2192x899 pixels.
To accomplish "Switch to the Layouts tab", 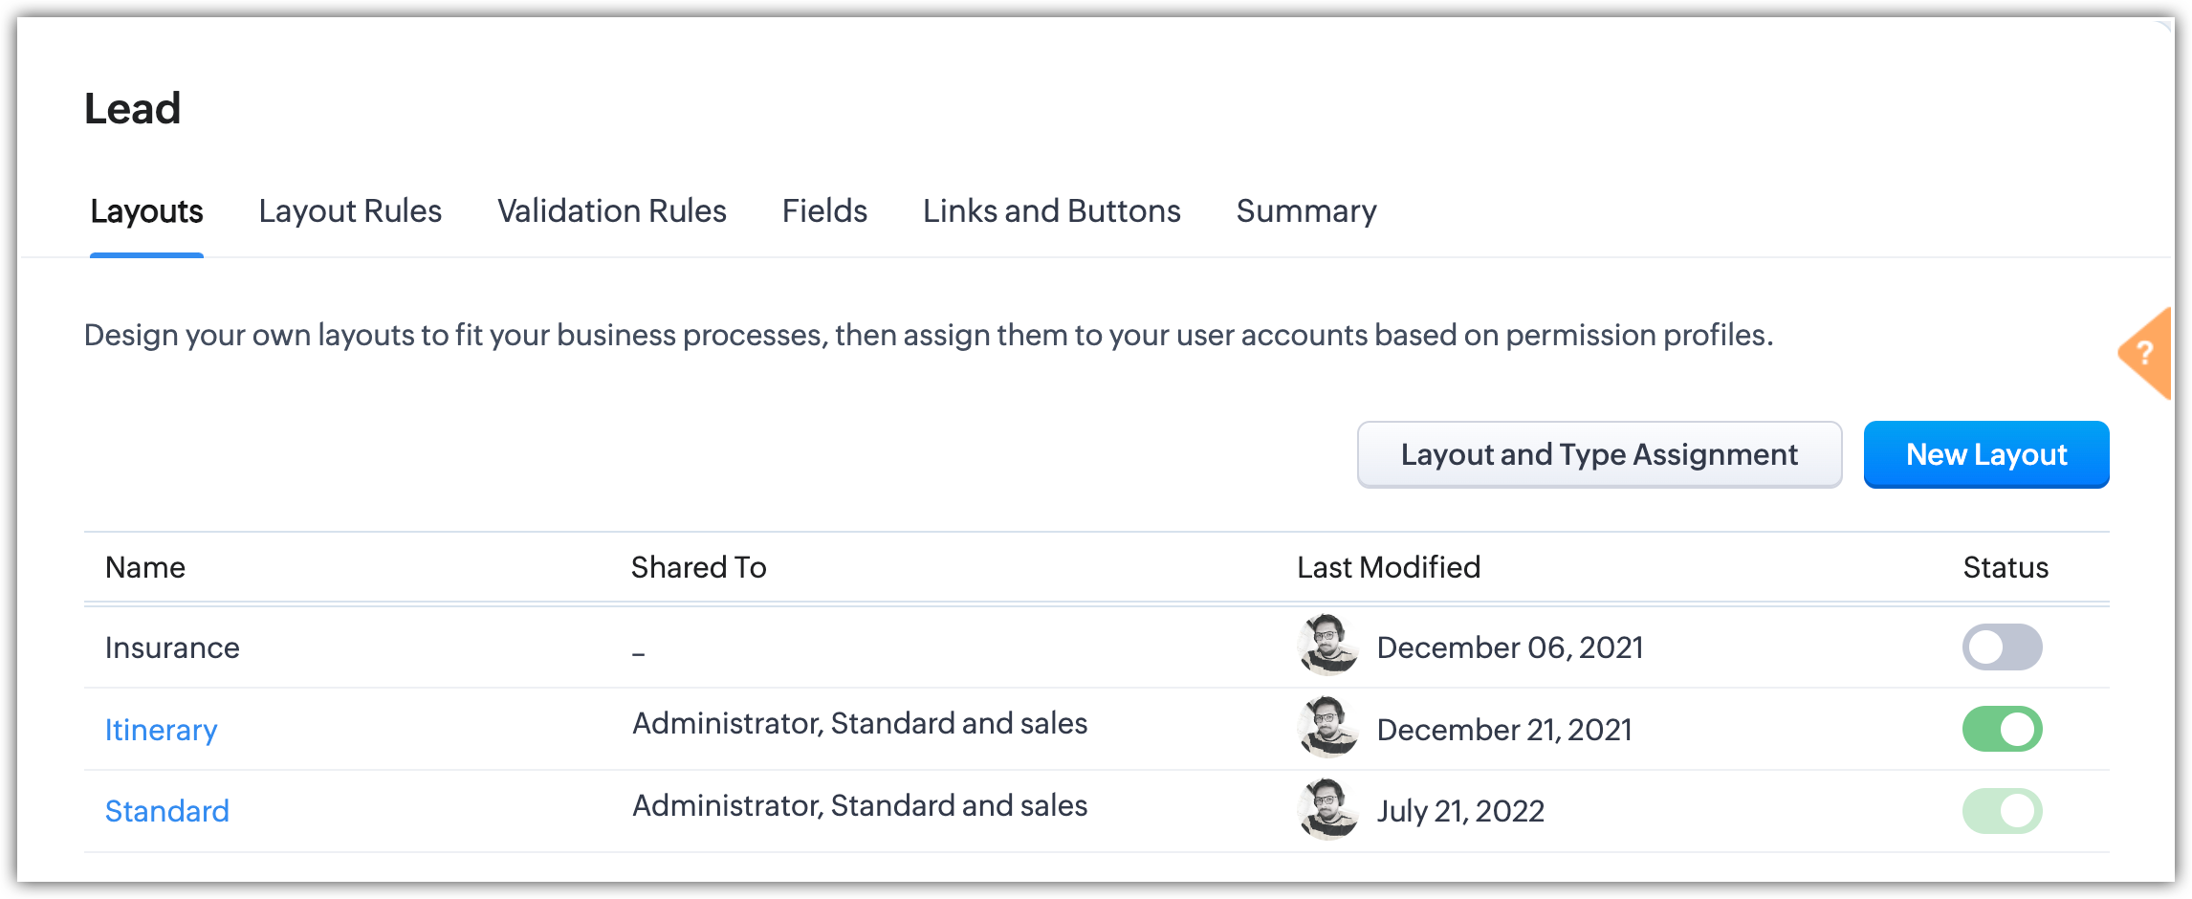I will click(146, 211).
